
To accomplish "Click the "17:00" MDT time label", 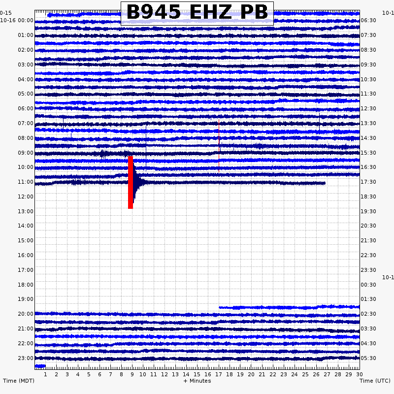I will pos(26,270).
